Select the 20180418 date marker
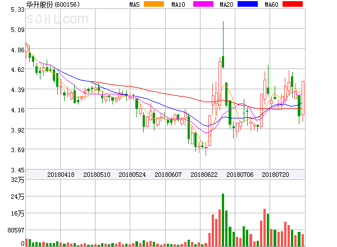 (61, 175)
